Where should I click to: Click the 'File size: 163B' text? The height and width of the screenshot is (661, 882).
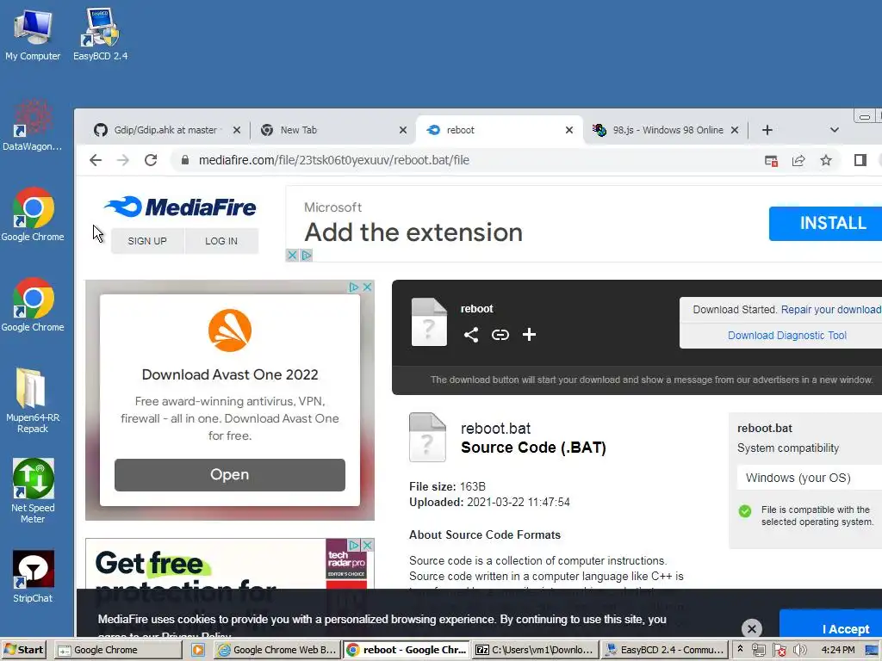[x=447, y=486]
